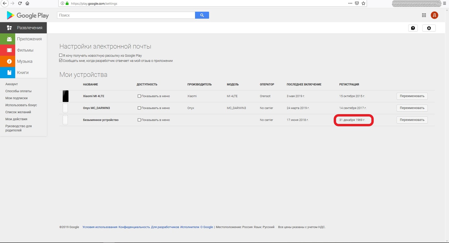This screenshot has width=449, height=243.
Task: Toggle show in menu for Onyx MC_DARWIN3
Action: (x=139, y=108)
